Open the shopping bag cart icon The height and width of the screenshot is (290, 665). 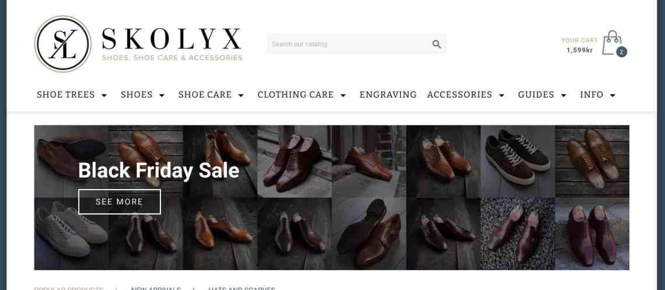click(x=612, y=43)
